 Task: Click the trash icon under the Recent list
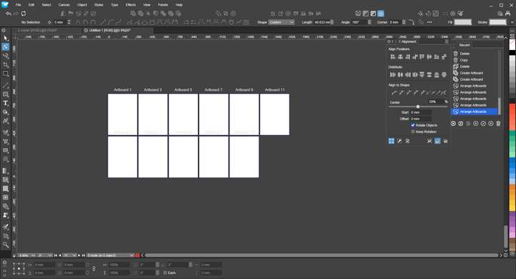[x=498, y=124]
